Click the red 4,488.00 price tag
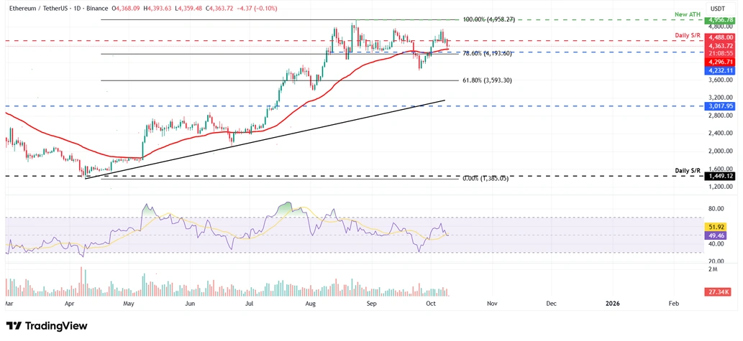Screen dimensions: 743x341 pos(721,37)
